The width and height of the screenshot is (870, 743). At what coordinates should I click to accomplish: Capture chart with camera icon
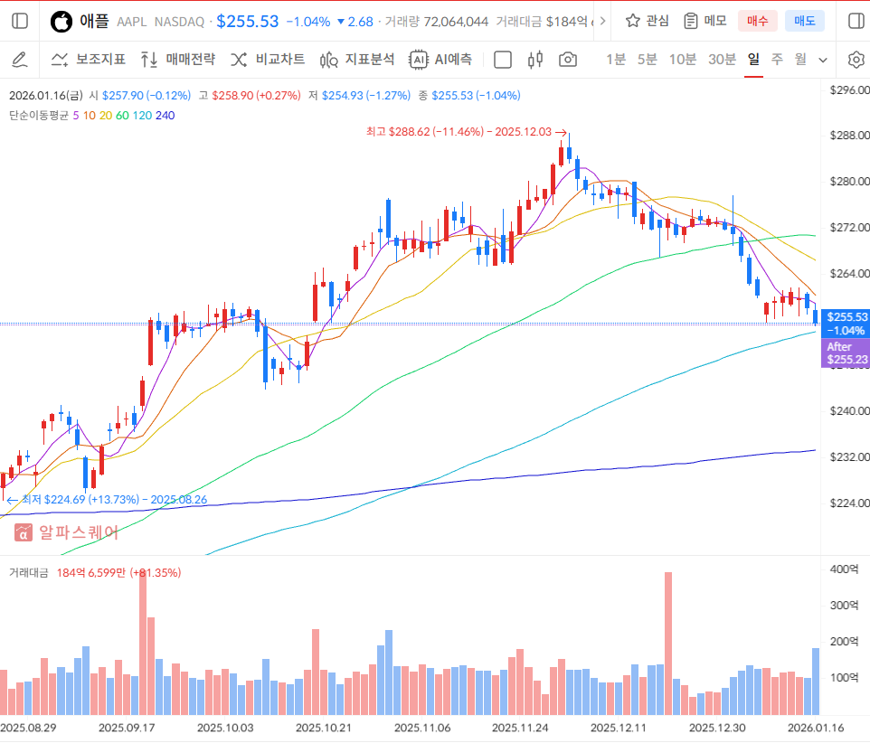coord(568,60)
